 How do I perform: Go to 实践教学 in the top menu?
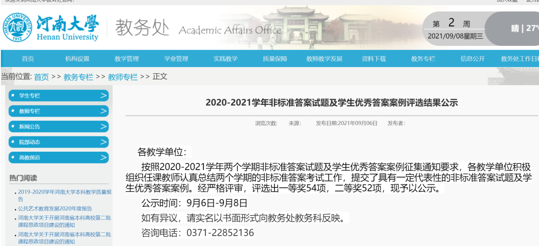(x=226, y=59)
